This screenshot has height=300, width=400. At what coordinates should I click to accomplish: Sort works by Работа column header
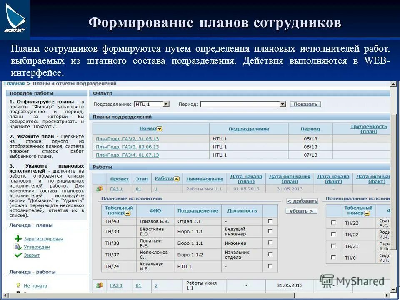click(x=164, y=178)
